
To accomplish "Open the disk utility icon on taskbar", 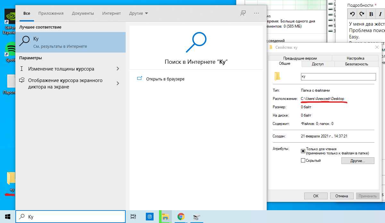I will coord(197,217).
